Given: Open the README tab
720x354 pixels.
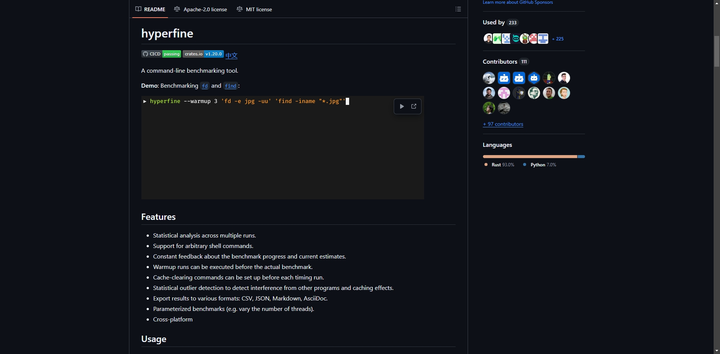Looking at the screenshot, I should coord(150,9).
